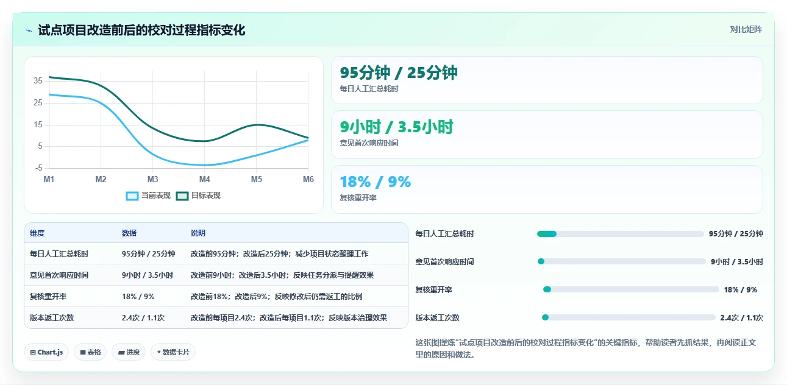Viewport: 787px width, 385px height.
Task: Click the M4 axis label on chart
Action: [x=205, y=180]
